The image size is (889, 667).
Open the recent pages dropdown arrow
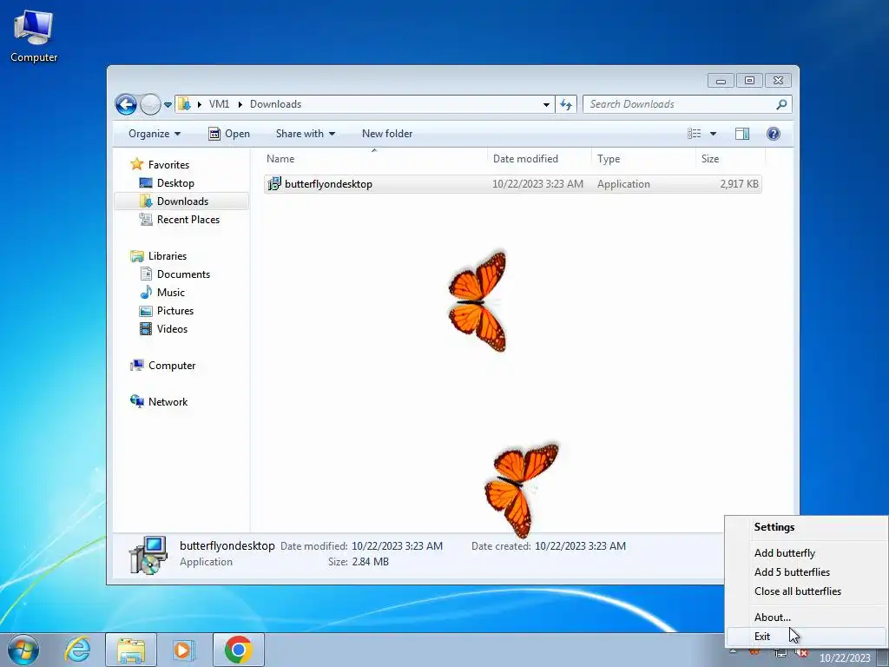[x=168, y=105]
